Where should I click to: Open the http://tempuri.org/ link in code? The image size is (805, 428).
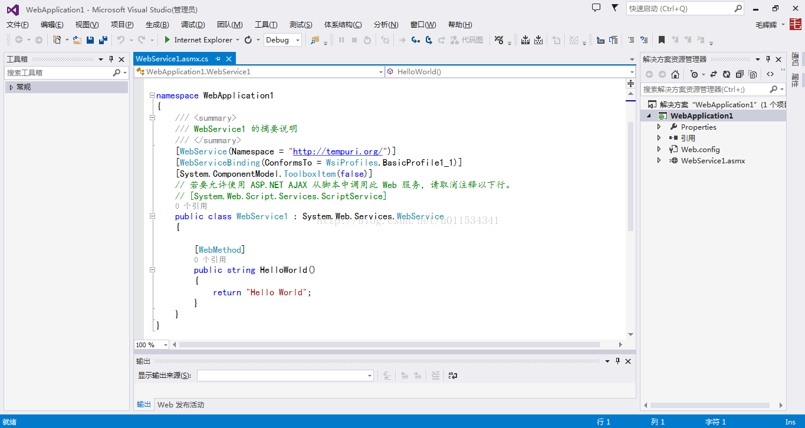tap(339, 152)
